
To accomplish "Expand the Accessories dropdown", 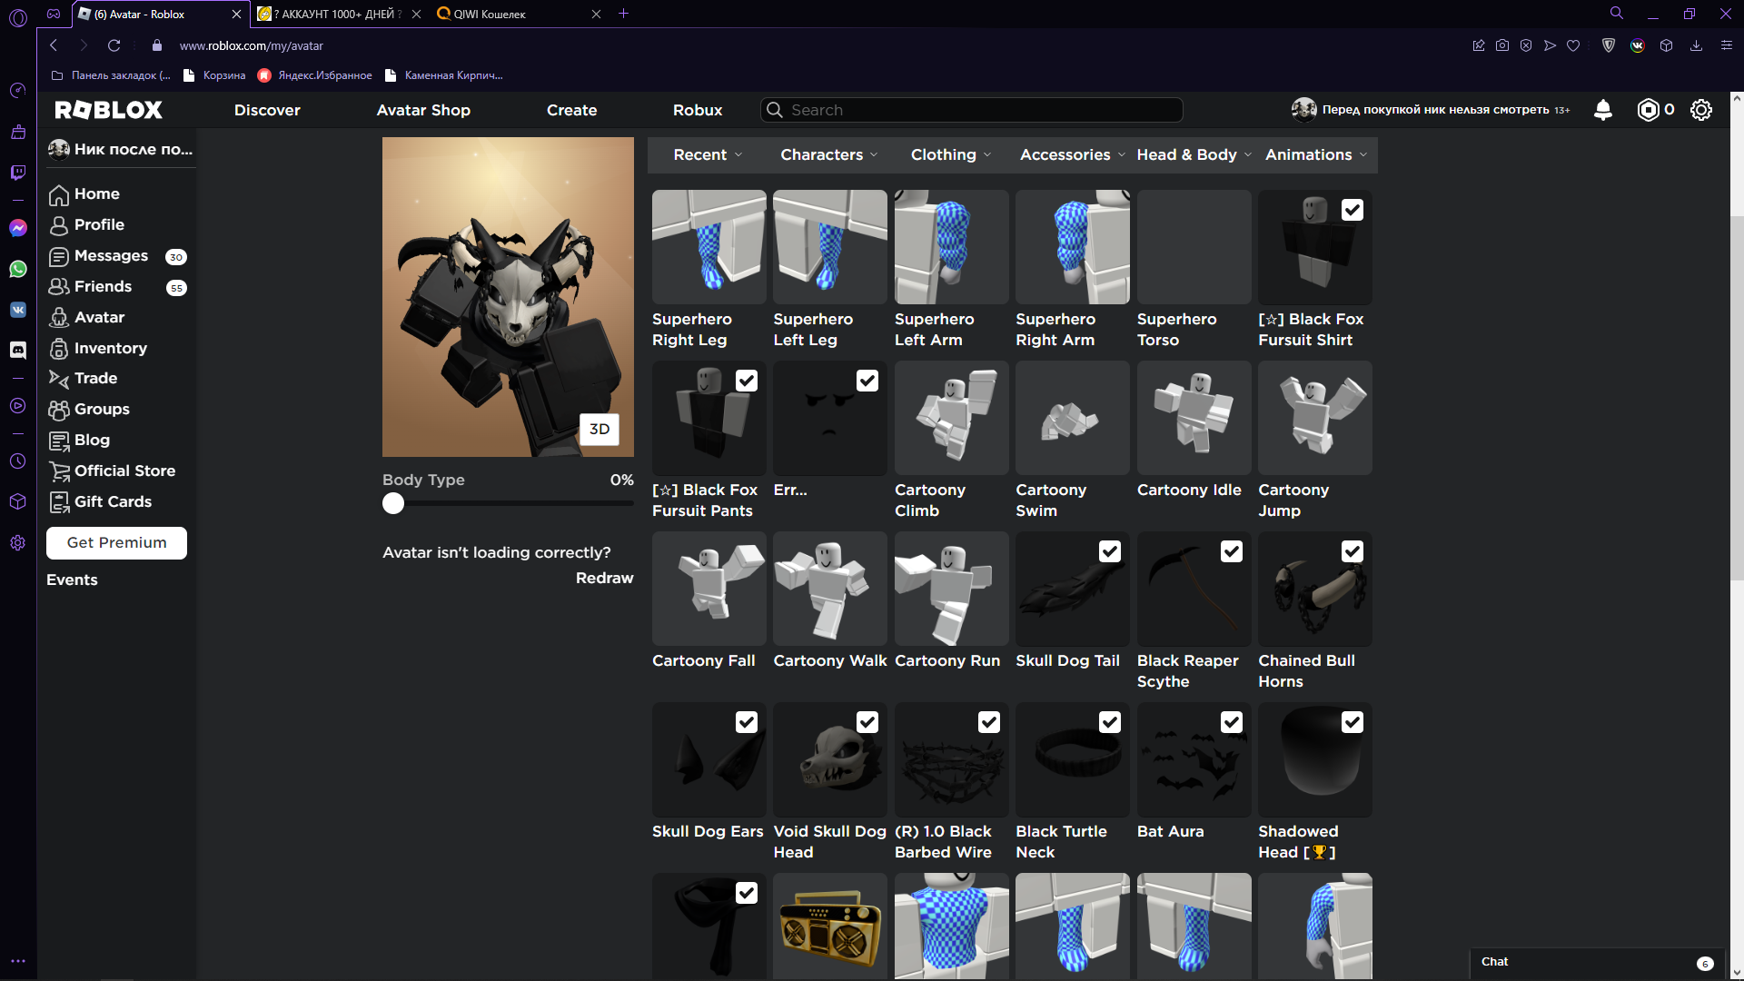I will click(x=1072, y=154).
